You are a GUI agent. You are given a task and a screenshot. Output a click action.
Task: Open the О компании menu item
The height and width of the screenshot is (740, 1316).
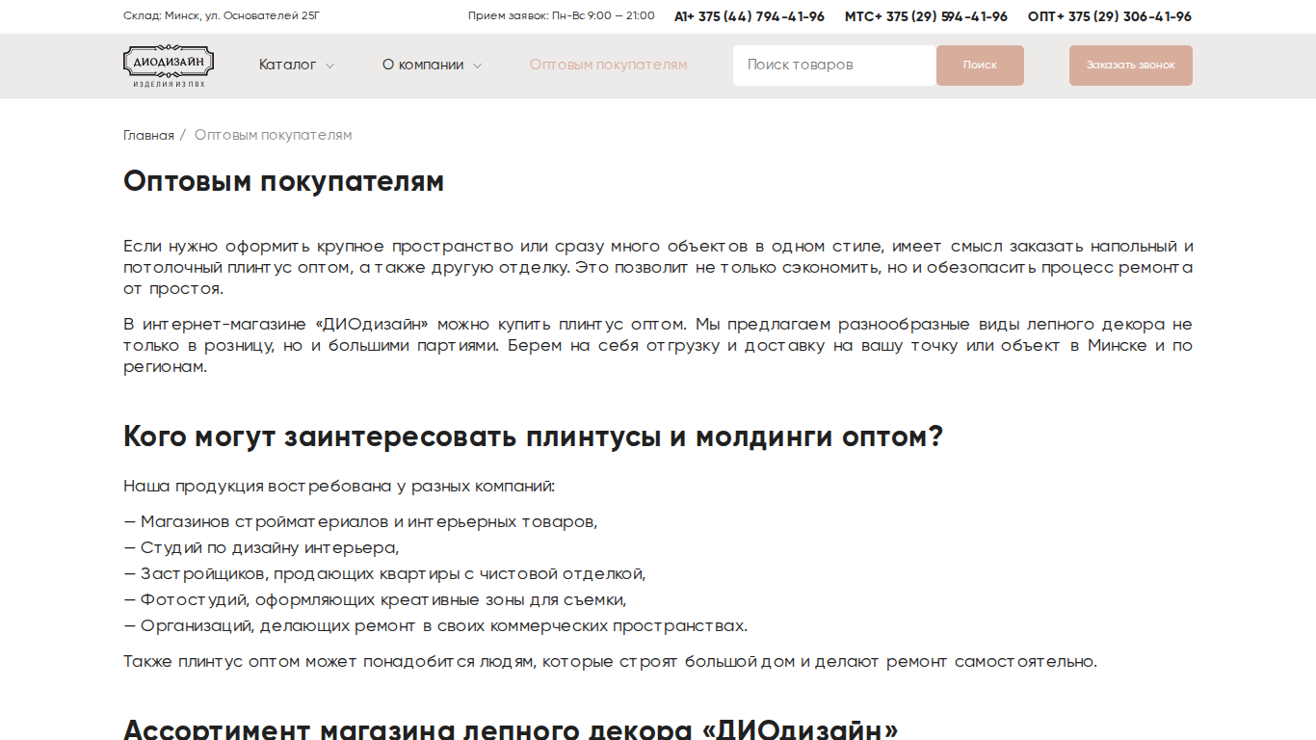[x=423, y=65]
